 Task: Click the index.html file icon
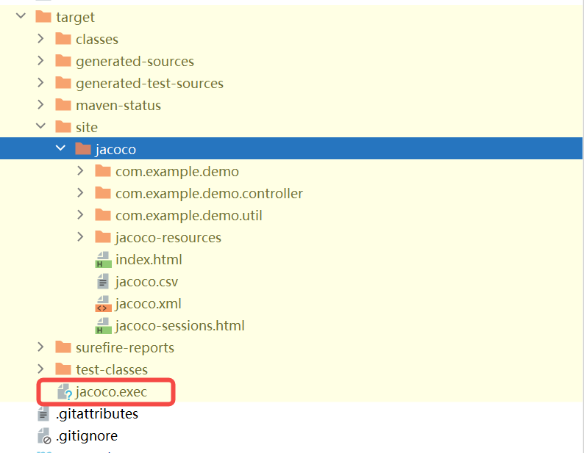103,260
